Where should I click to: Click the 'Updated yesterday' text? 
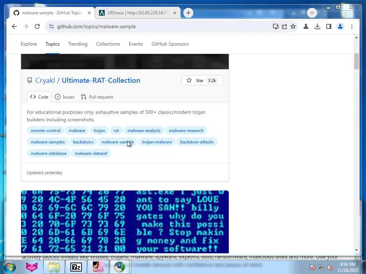45,173
